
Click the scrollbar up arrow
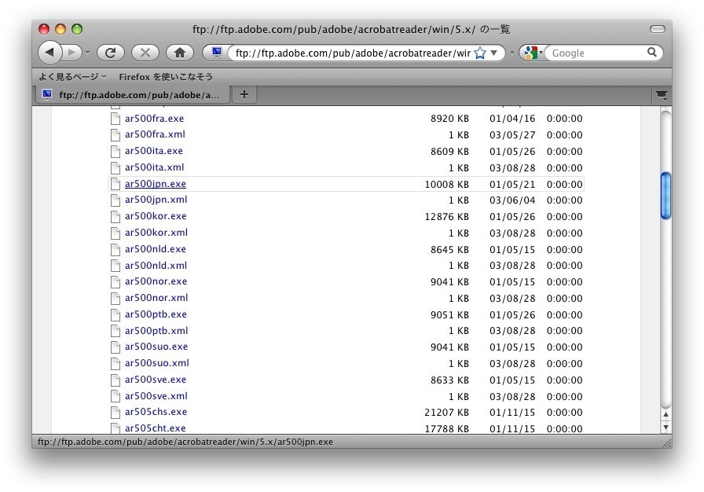tap(665, 414)
